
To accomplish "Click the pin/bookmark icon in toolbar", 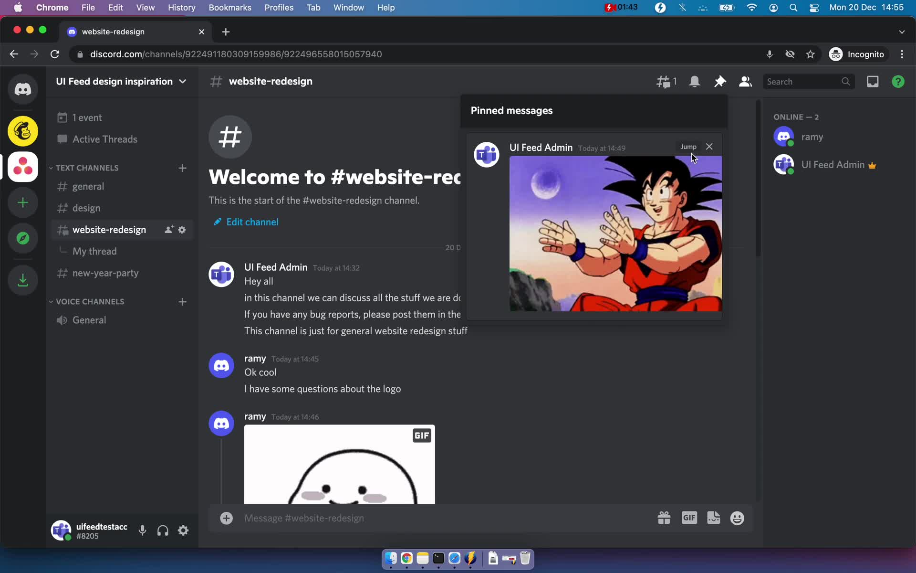I will coord(719,81).
